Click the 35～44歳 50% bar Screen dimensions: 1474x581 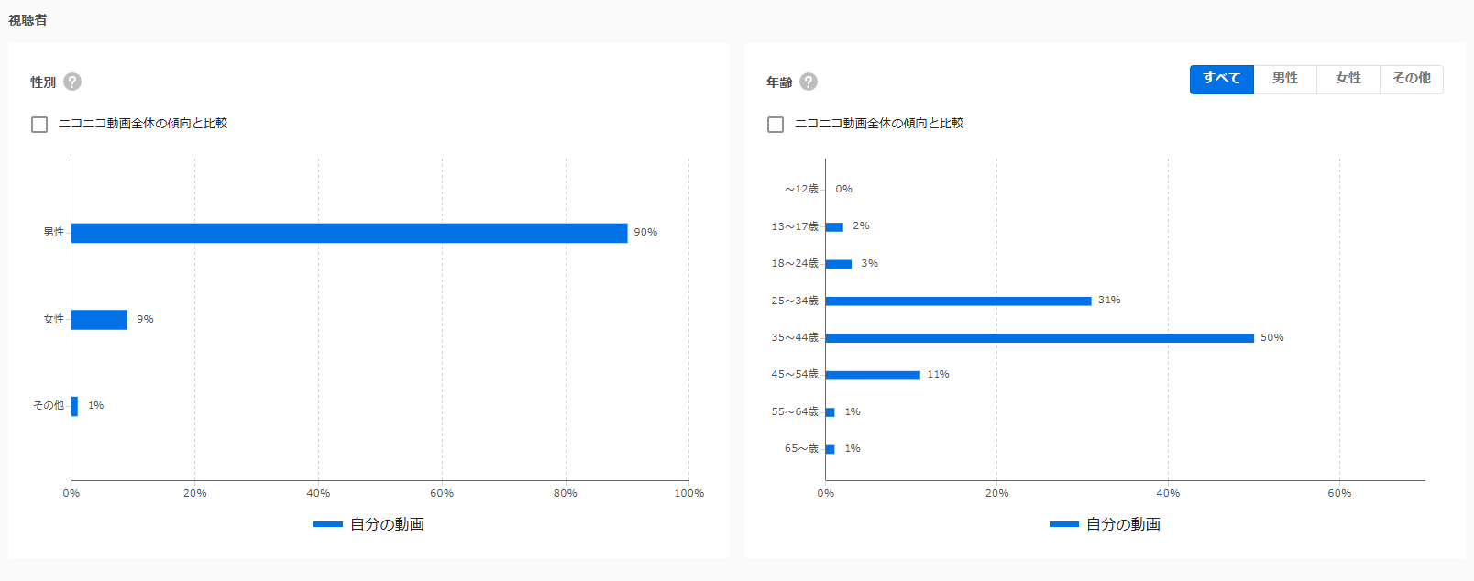(1039, 338)
